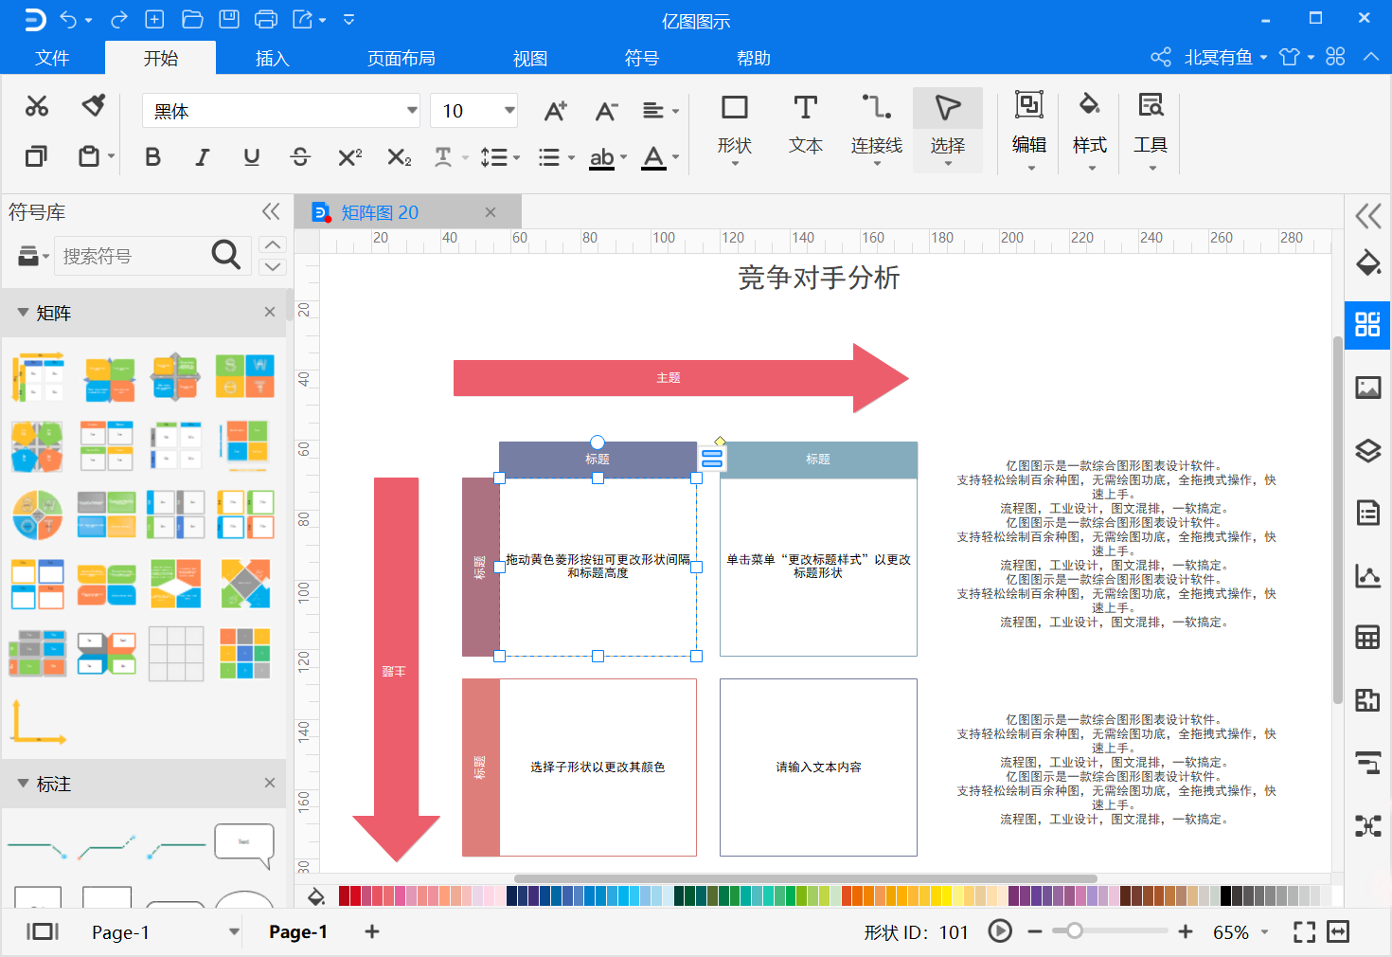Click the 文本 text tool button

point(805,125)
